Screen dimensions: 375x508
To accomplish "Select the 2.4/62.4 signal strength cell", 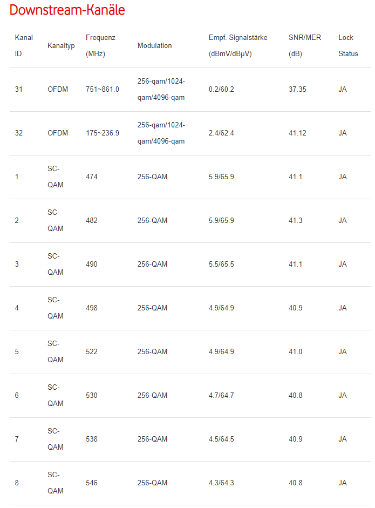I will 221,133.
